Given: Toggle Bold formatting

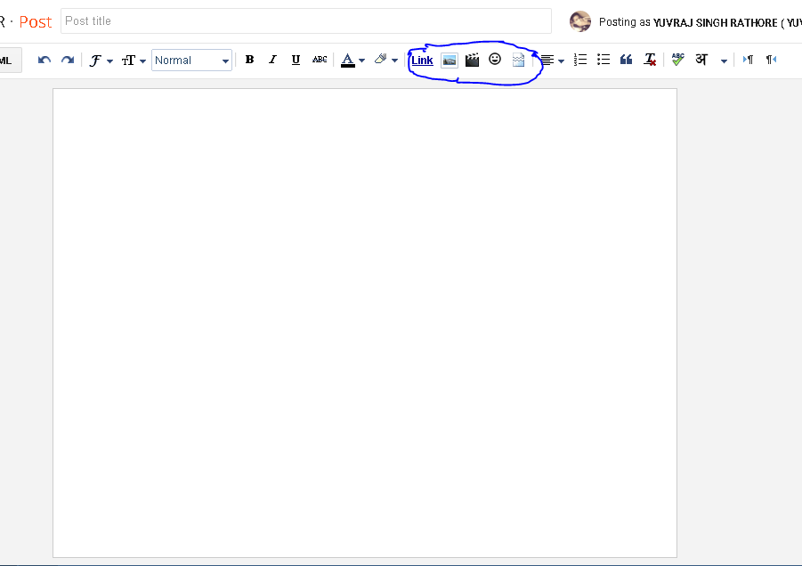Looking at the screenshot, I should 249,60.
